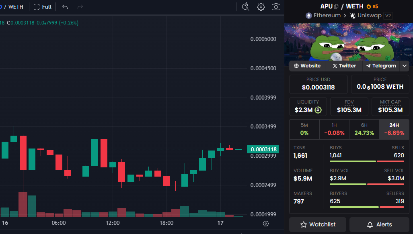
Task: Take chart snapshot with camera icon
Action: click(276, 7)
